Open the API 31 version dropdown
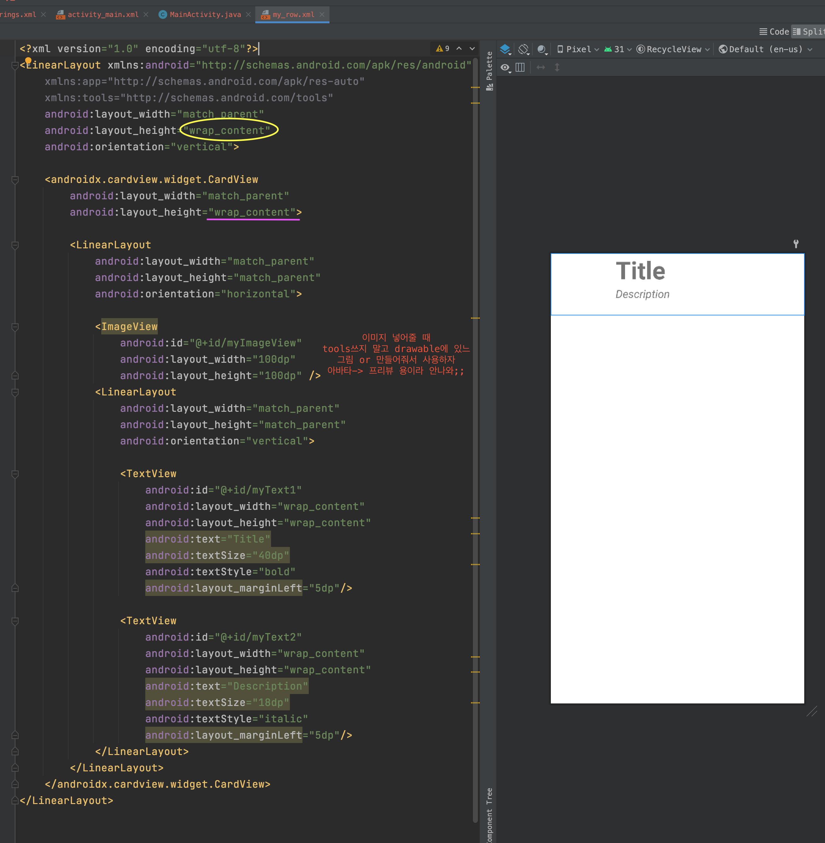The image size is (825, 843). [x=618, y=49]
